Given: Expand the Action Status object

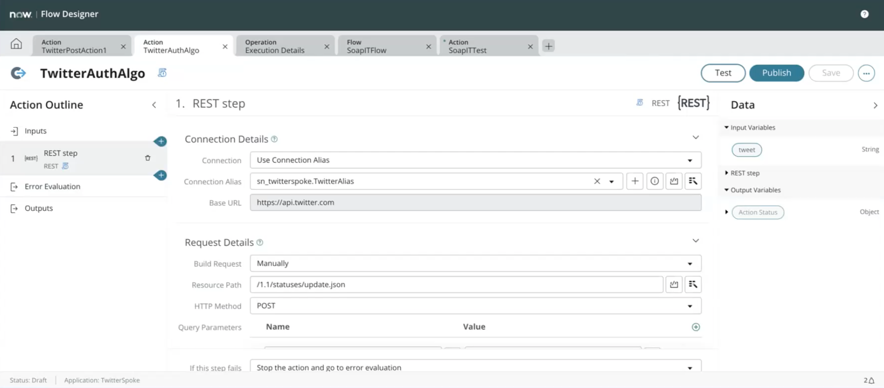Looking at the screenshot, I should point(726,212).
